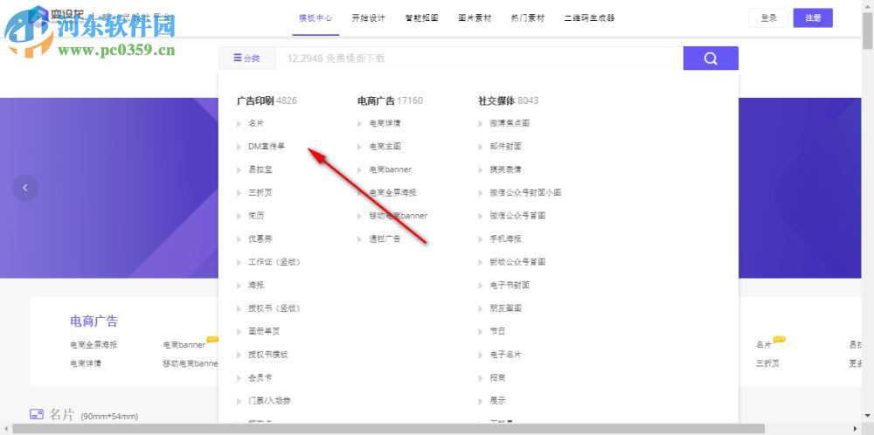Click the scroll-left arrow of horizontal scrollbar
This screenshot has width=874, height=435.
(x=5, y=429)
